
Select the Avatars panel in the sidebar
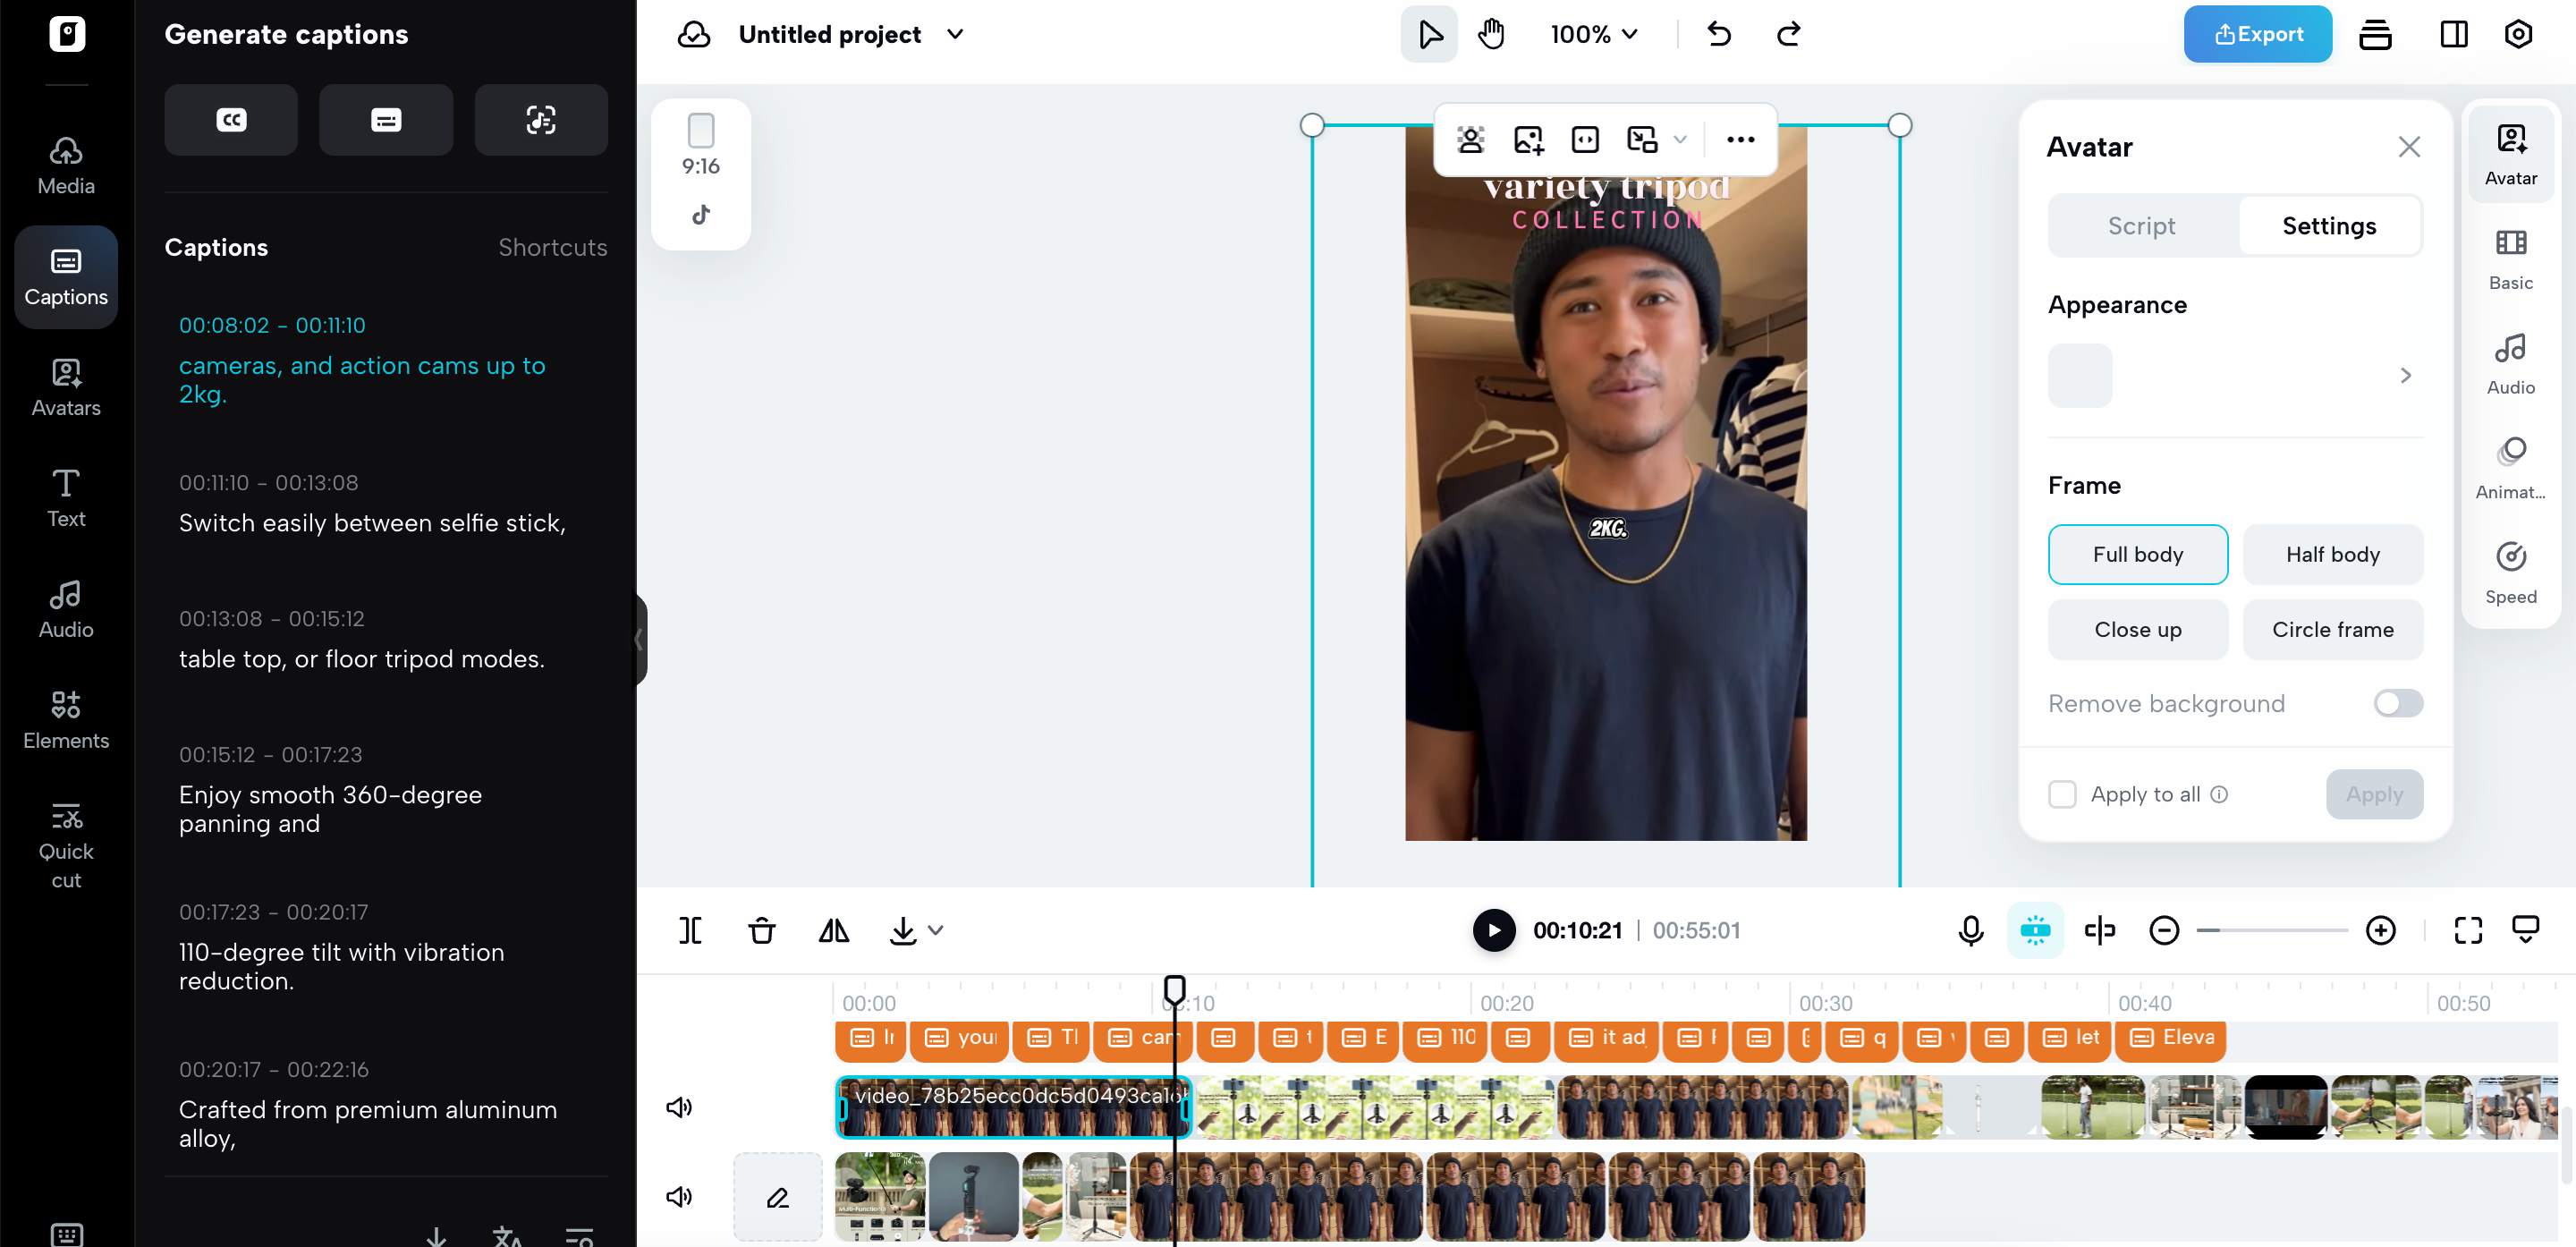[x=65, y=388]
